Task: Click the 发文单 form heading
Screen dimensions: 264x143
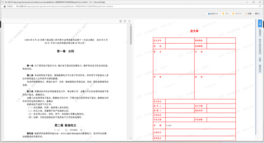Action: pyautogui.click(x=194, y=31)
